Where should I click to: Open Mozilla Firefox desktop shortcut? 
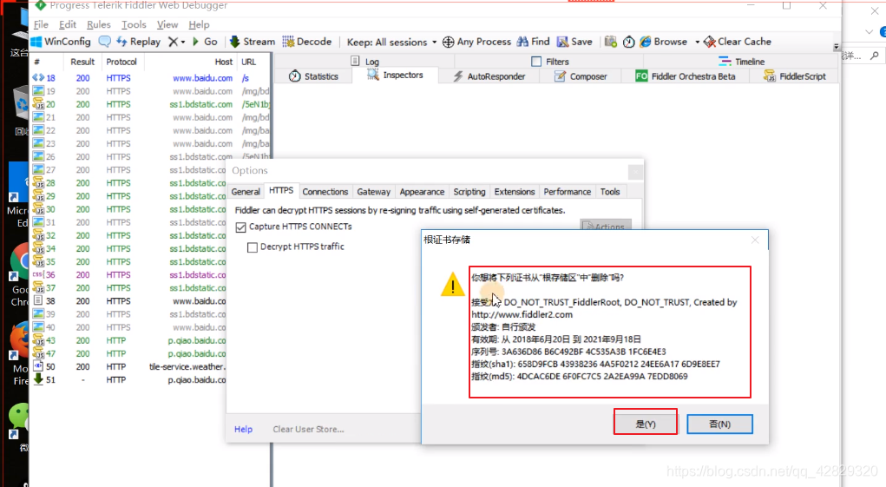[x=20, y=353]
